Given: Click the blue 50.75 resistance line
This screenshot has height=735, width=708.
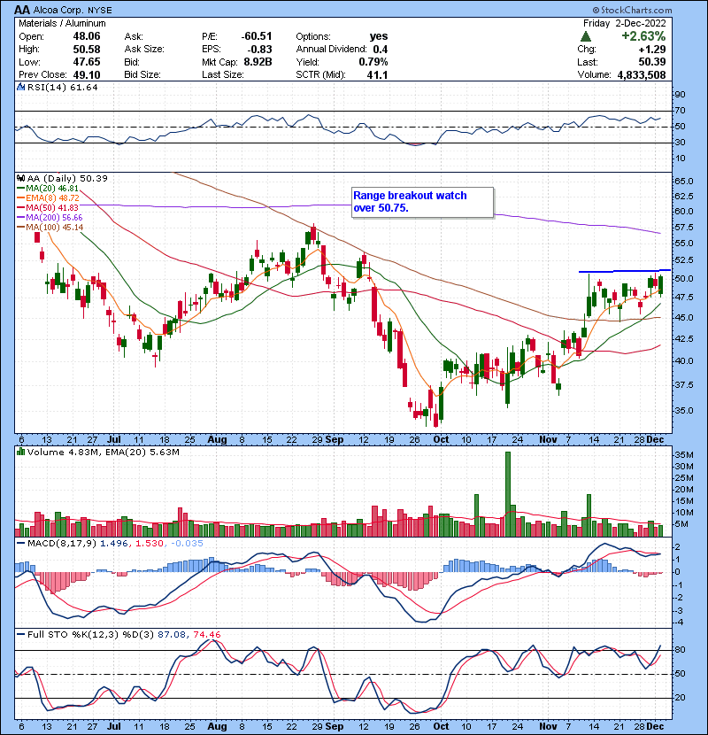Looking at the screenshot, I should click(x=625, y=271).
